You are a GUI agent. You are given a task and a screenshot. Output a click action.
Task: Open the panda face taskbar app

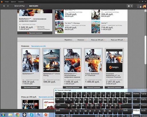24,115
